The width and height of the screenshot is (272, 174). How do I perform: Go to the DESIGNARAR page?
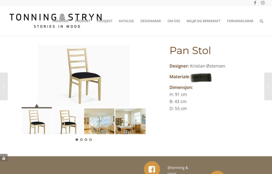[x=150, y=21]
